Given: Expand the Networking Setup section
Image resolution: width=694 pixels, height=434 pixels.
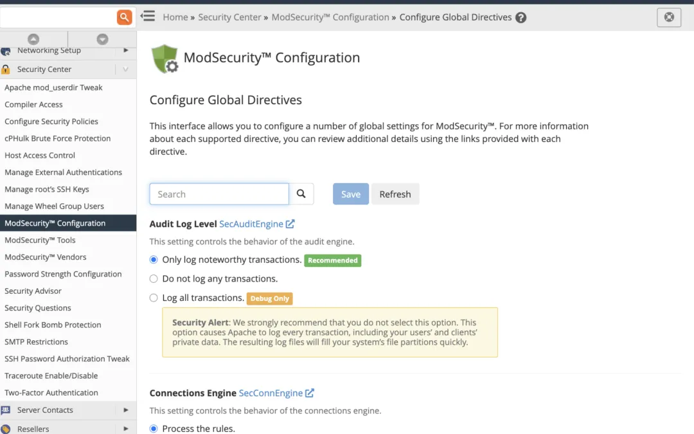Looking at the screenshot, I should (49, 50).
